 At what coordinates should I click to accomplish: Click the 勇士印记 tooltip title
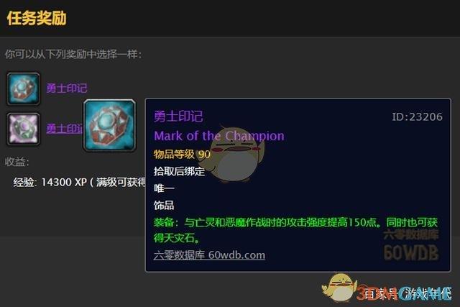[178, 116]
